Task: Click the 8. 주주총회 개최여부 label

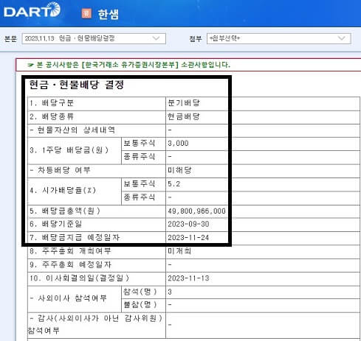Action: pos(70,251)
